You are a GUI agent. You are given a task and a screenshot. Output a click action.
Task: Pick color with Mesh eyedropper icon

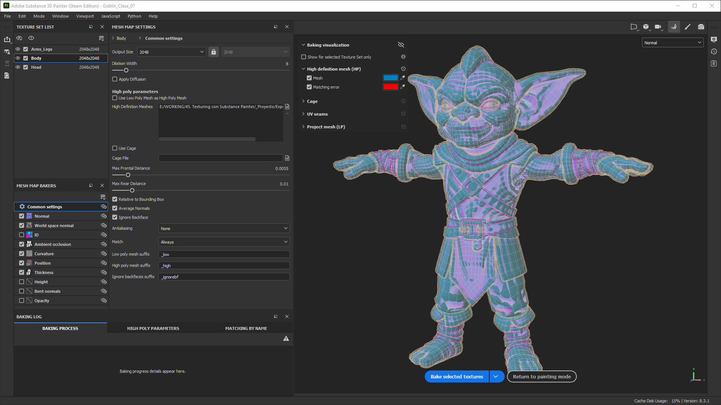tap(403, 78)
